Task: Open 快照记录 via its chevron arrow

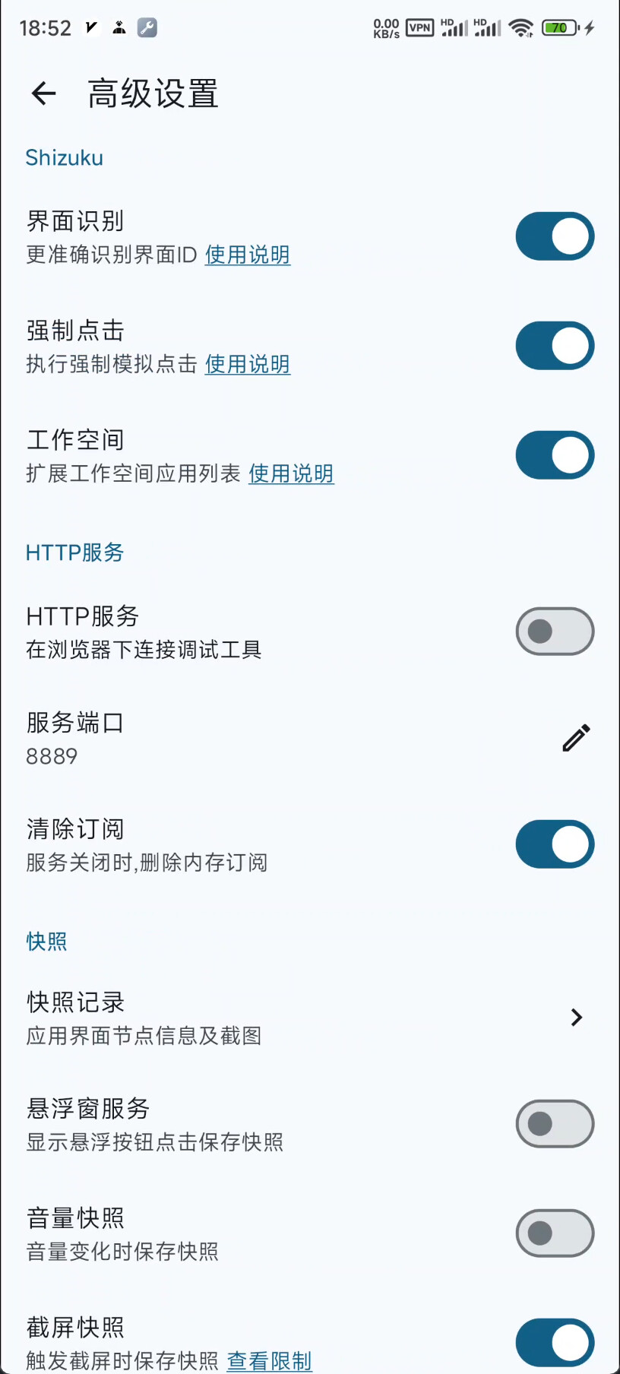Action: point(576,1018)
